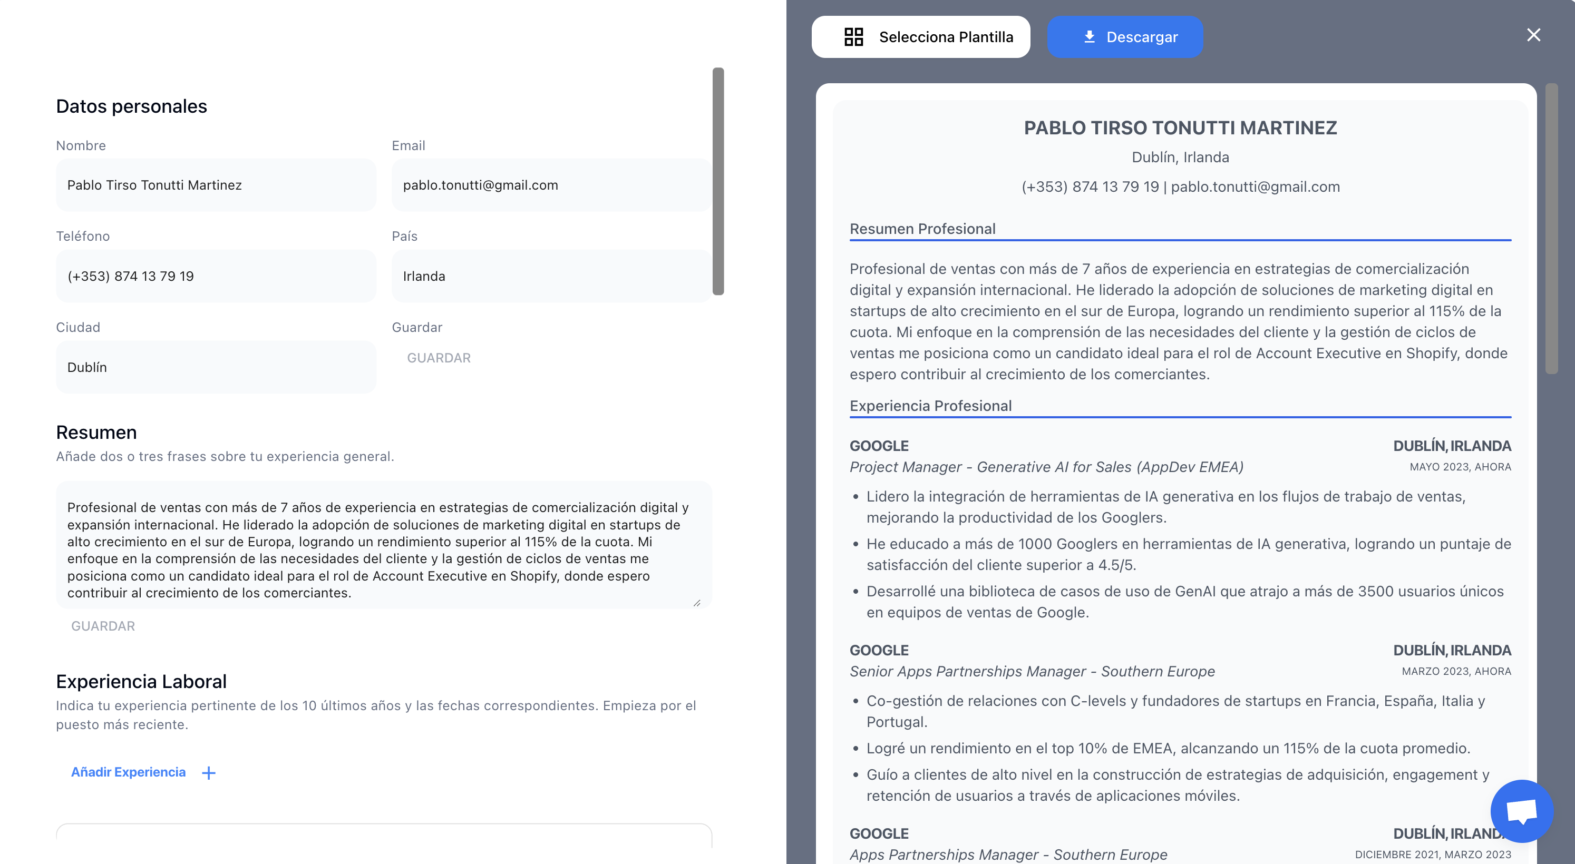Click GUARDAR under Datos personales
1575x864 pixels.
point(439,358)
